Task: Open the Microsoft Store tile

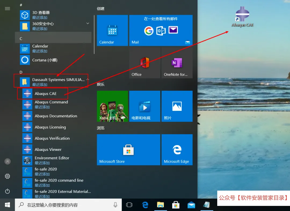Action: pyautogui.click(x=129, y=150)
